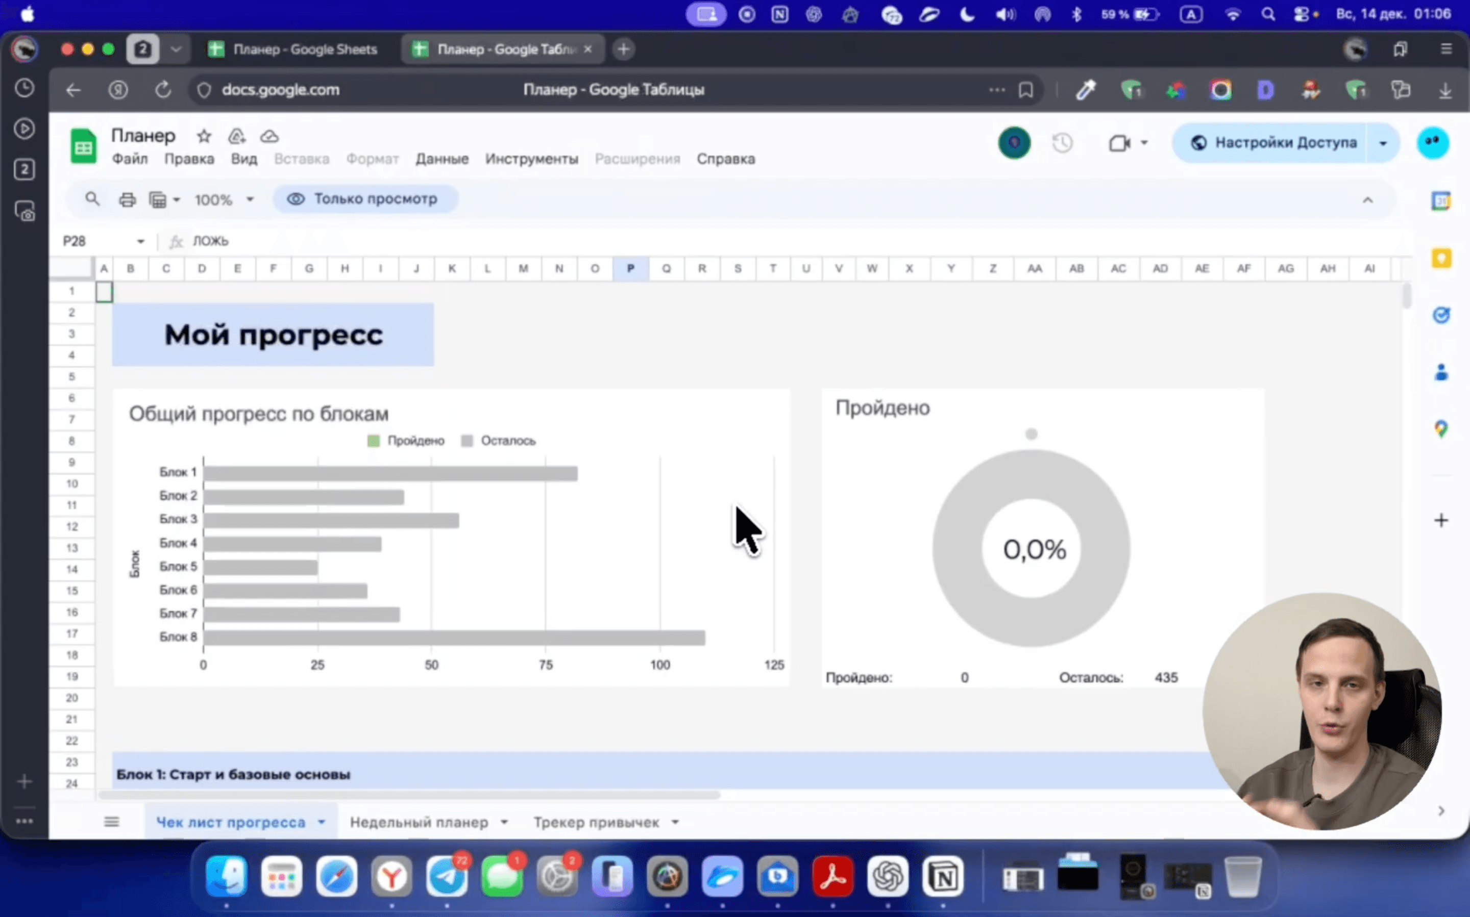1470x917 pixels.
Task: Switch to the Трекер привычек sheet
Action: click(596, 822)
